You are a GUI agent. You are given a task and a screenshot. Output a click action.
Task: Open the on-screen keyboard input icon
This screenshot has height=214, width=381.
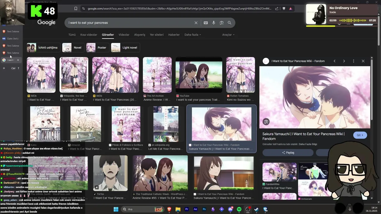pyautogui.click(x=206, y=23)
